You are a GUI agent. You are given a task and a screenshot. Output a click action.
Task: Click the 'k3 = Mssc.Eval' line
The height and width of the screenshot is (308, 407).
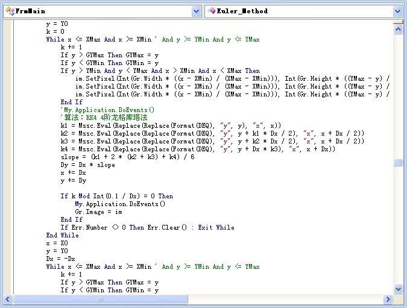pyautogui.click(x=212, y=141)
